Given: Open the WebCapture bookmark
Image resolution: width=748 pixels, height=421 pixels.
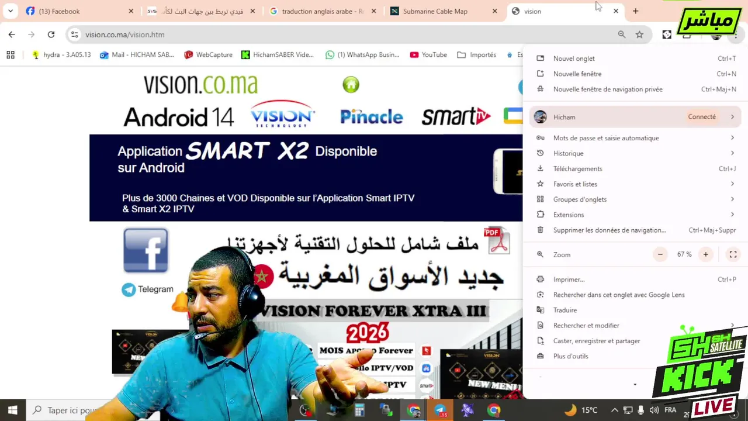Looking at the screenshot, I should 208,55.
